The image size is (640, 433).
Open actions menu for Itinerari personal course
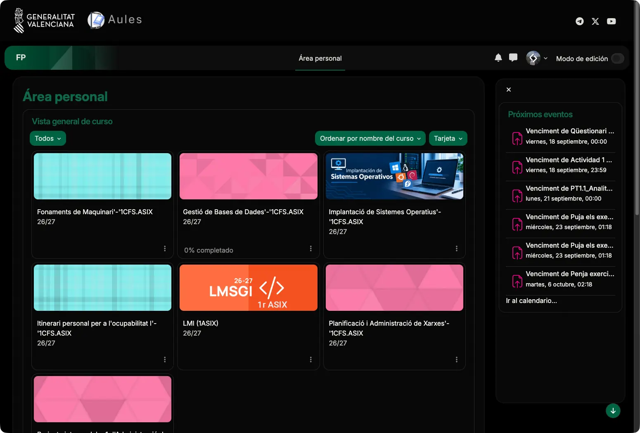[165, 360]
